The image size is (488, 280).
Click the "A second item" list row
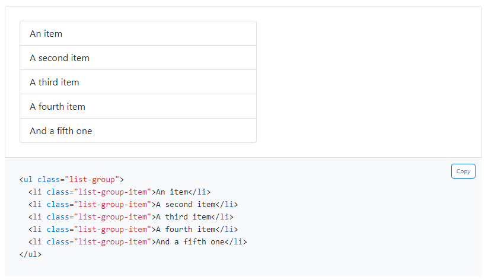138,58
